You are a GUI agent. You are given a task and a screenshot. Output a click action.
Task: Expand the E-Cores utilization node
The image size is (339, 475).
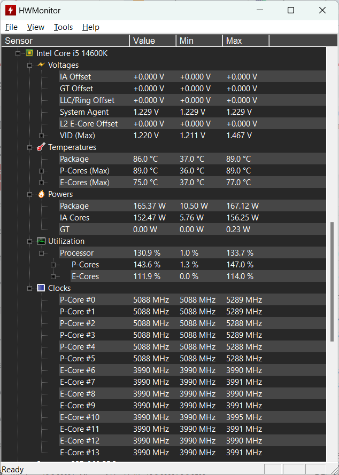(53, 276)
